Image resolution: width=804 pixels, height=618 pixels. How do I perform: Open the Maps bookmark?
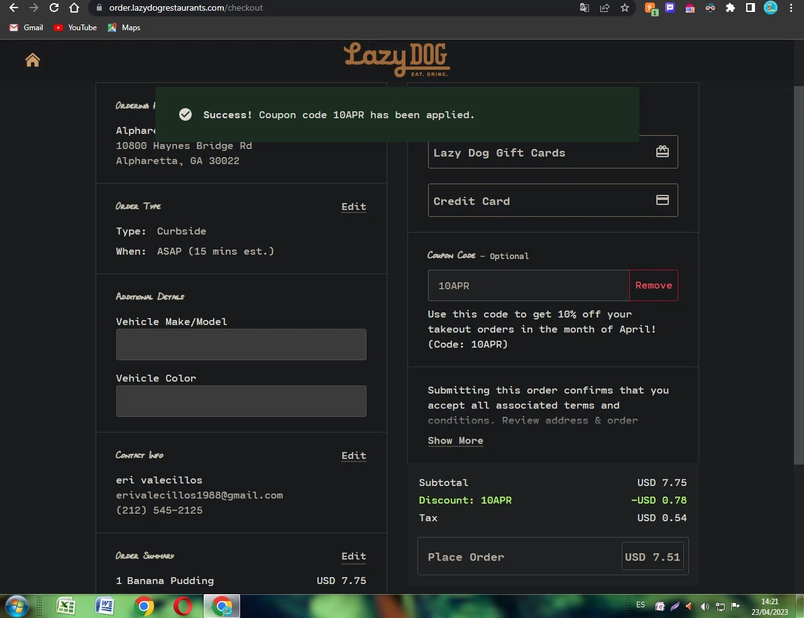124,28
